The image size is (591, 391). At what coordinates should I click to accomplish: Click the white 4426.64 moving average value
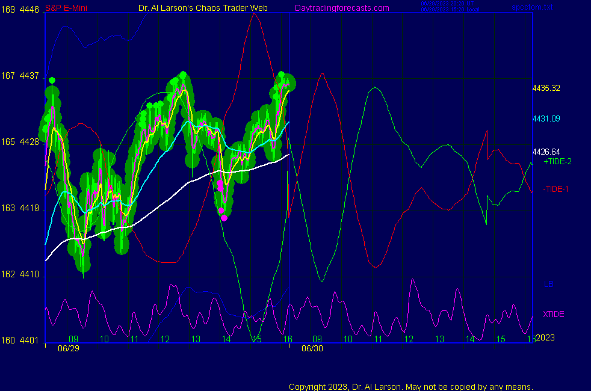[546, 152]
